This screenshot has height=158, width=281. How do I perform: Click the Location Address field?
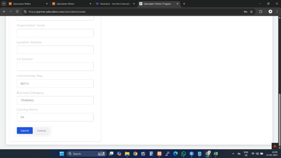pyautogui.click(x=55, y=50)
